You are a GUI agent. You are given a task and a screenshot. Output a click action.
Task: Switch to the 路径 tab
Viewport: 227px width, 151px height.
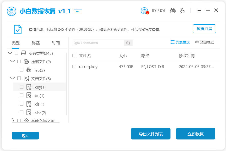pyautogui.click(x=36, y=43)
